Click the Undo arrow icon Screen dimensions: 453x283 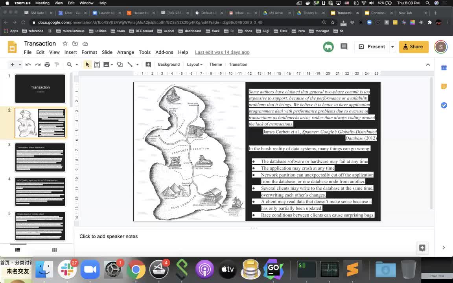[x=28, y=64]
